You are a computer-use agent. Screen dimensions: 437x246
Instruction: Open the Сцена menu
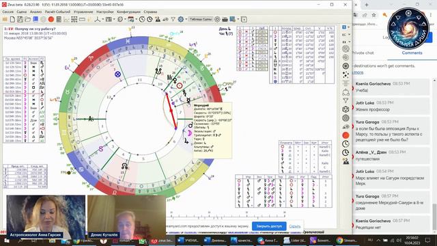pyautogui.click(x=21, y=12)
